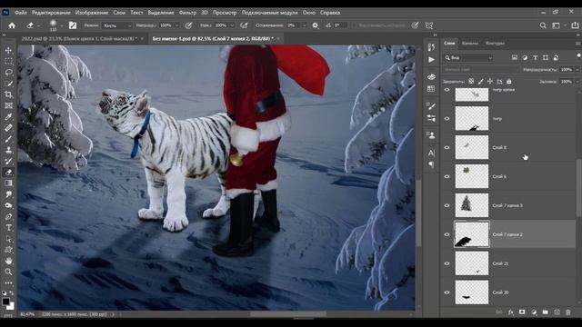Open the Layers panel flyout menu
The height and width of the screenshot is (327, 582).
tap(577, 44)
